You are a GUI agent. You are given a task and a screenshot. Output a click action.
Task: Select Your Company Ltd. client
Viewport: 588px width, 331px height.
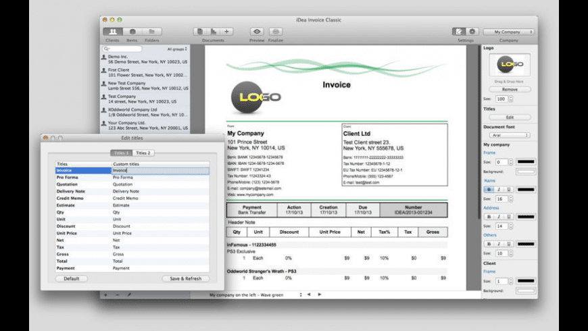(x=145, y=125)
